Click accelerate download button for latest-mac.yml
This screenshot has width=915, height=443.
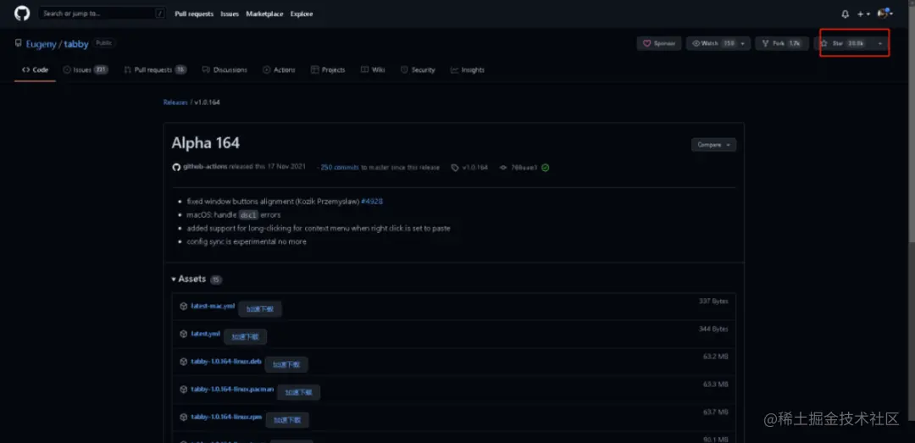pyautogui.click(x=260, y=309)
